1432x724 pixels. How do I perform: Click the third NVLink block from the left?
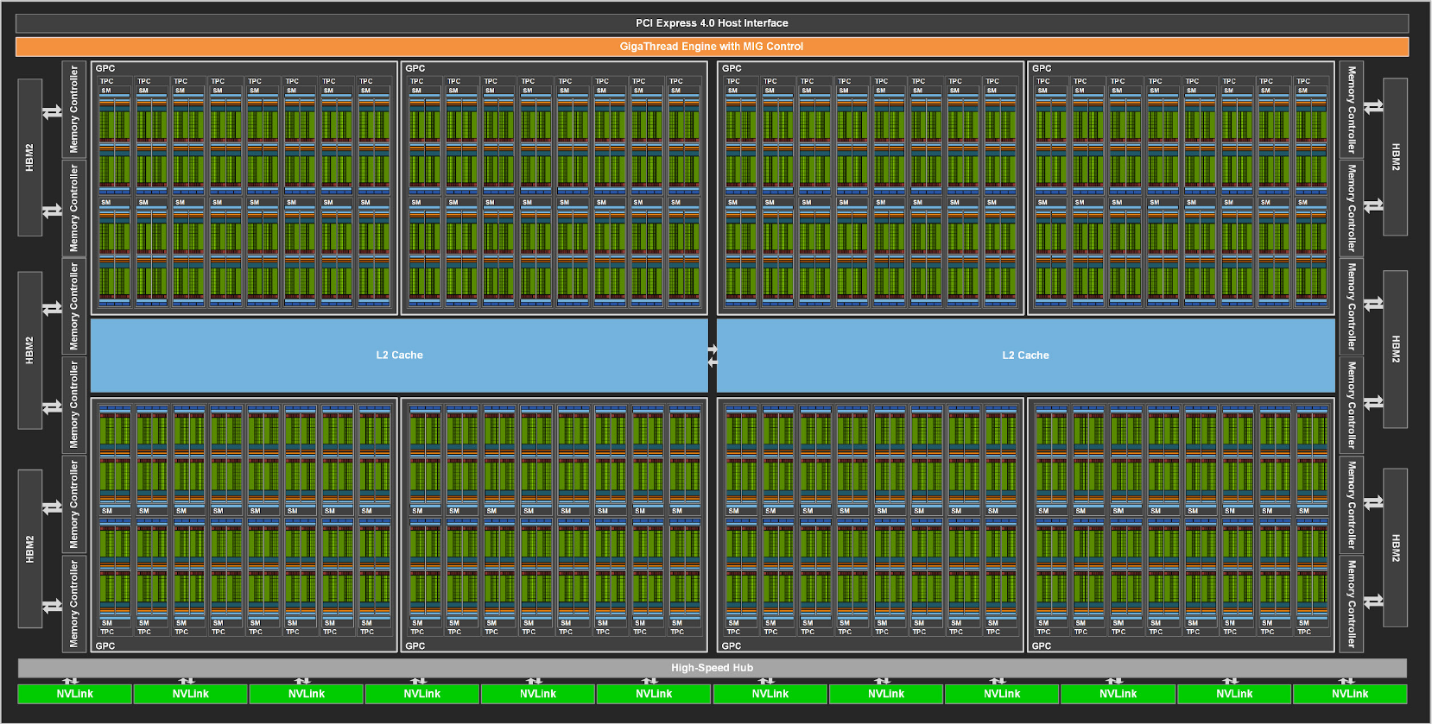[307, 694]
